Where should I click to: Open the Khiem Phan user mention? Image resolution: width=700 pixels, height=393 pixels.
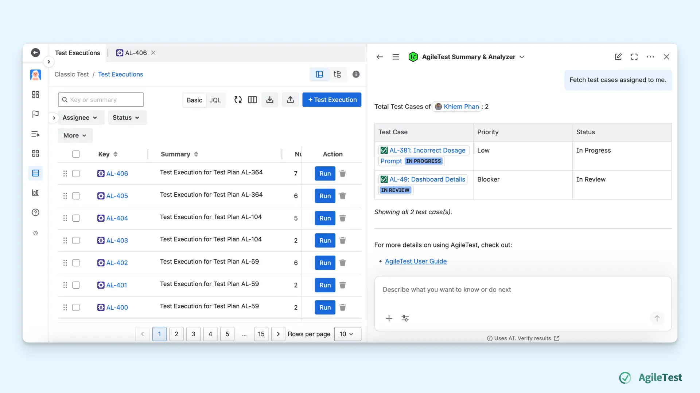pyautogui.click(x=457, y=107)
